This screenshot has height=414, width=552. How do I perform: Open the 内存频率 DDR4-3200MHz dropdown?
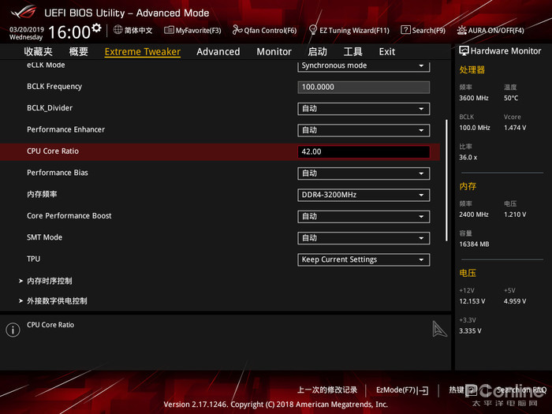pyautogui.click(x=364, y=195)
